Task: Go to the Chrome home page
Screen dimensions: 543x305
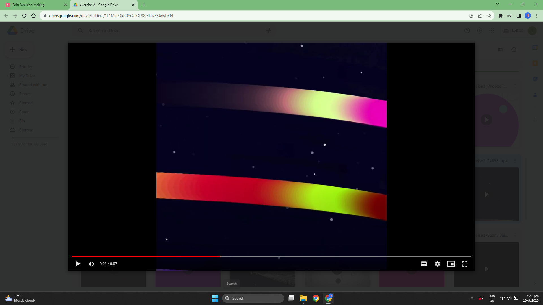Action: coord(33,16)
